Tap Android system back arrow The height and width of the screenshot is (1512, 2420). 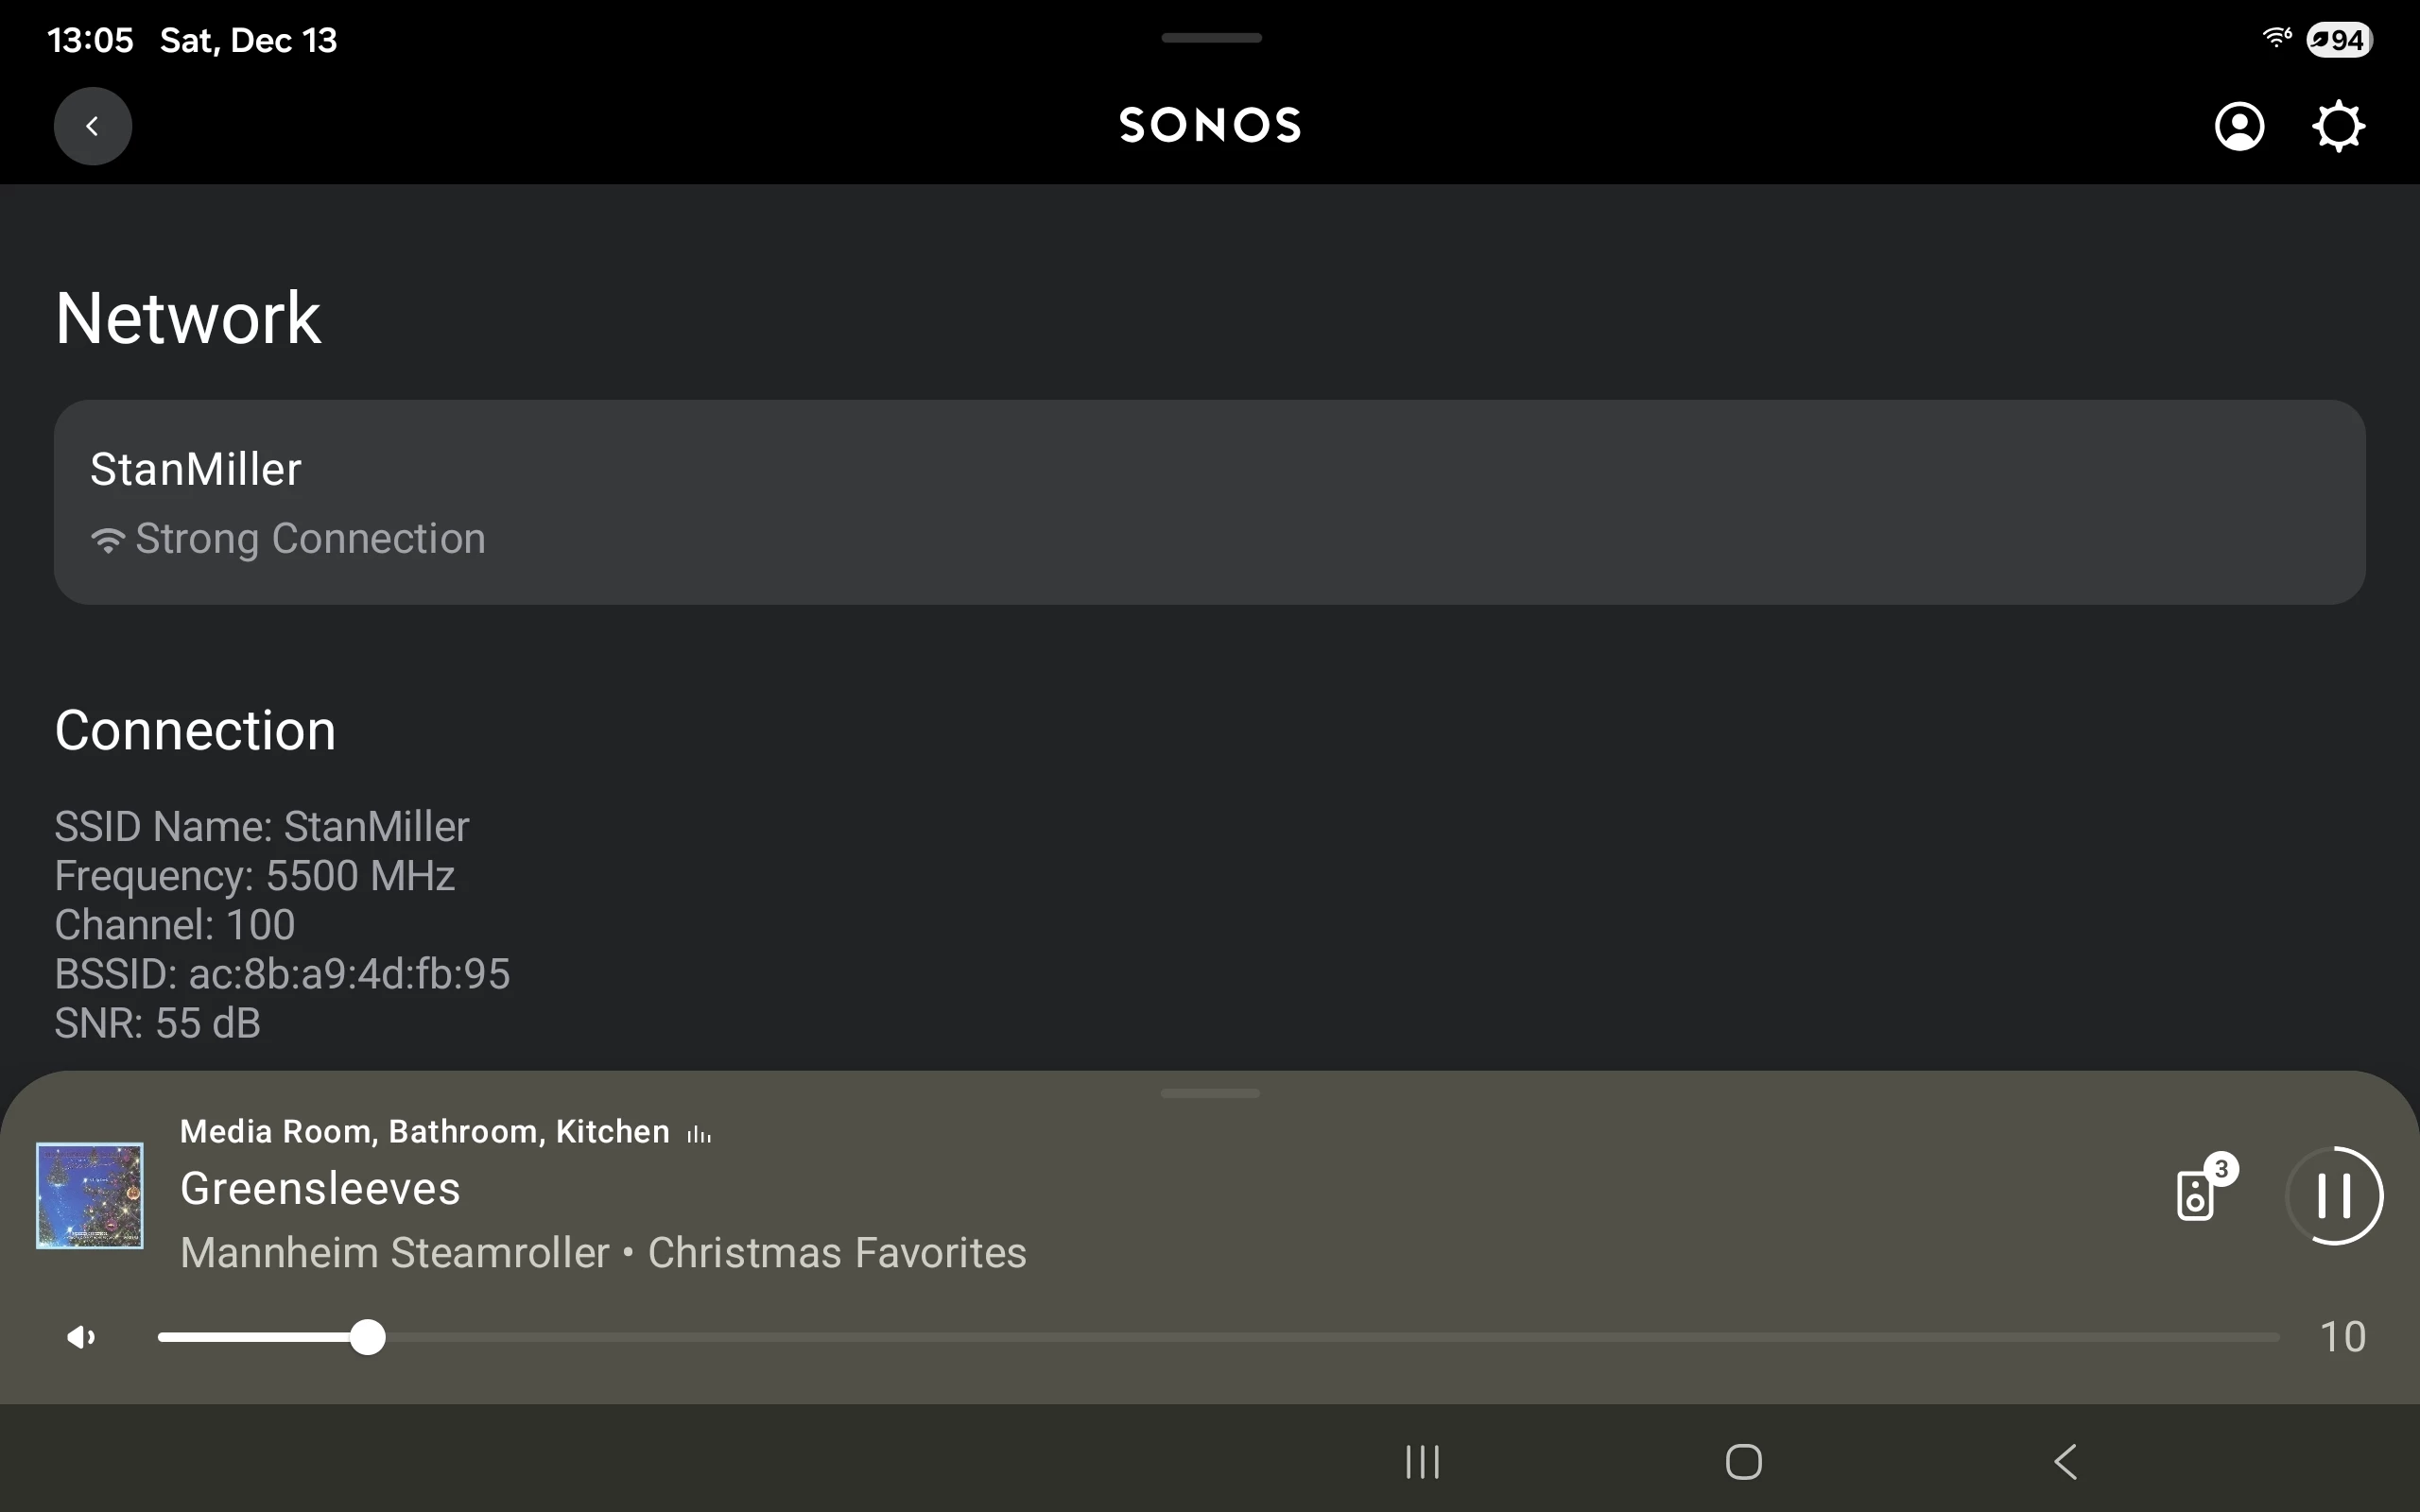pyautogui.click(x=2065, y=1461)
